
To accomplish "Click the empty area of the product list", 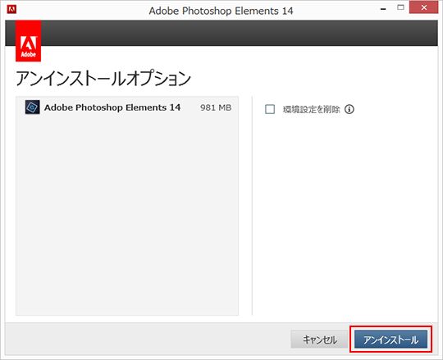I will pyautogui.click(x=127, y=215).
